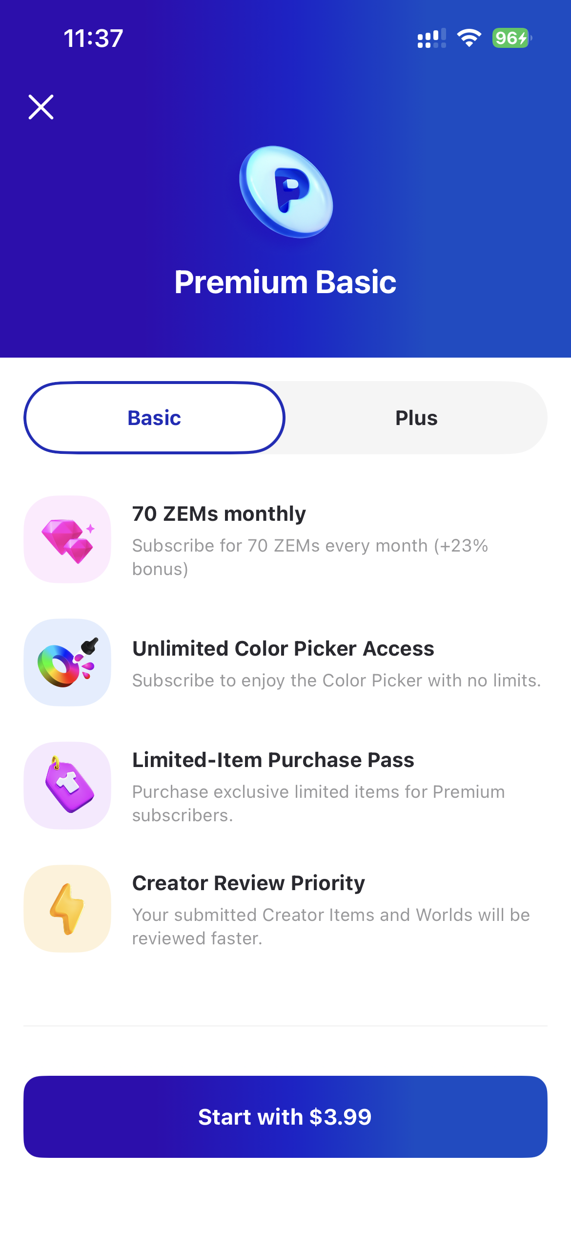Tap Limited-Item Purchase Pass title
Image resolution: width=571 pixels, height=1237 pixels.
click(x=273, y=760)
